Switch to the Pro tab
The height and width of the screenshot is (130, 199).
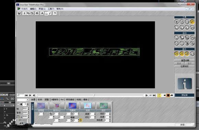click(62, 99)
